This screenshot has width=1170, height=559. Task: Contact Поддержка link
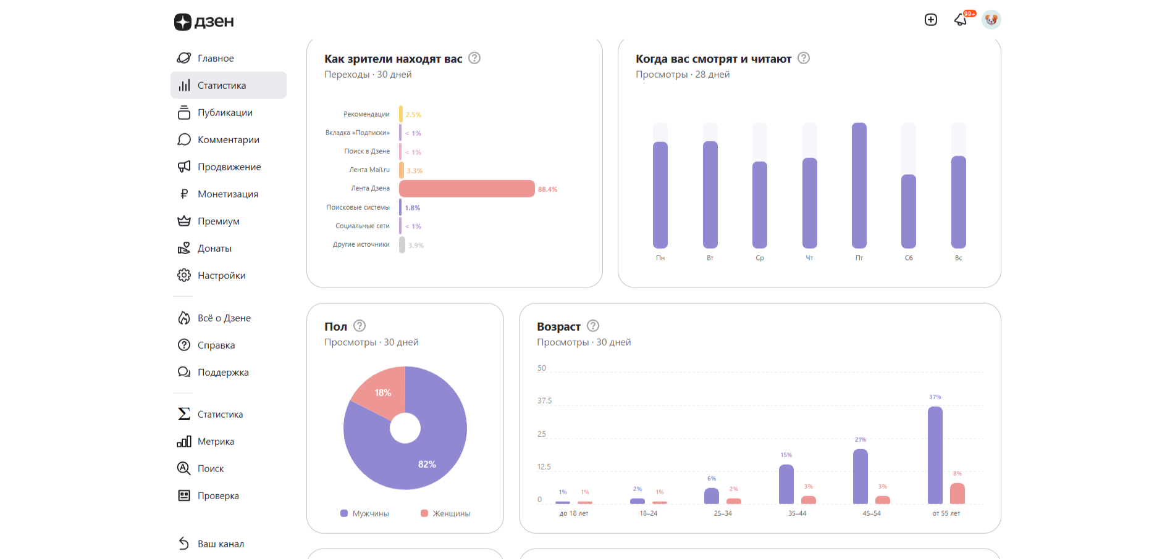[x=229, y=372]
